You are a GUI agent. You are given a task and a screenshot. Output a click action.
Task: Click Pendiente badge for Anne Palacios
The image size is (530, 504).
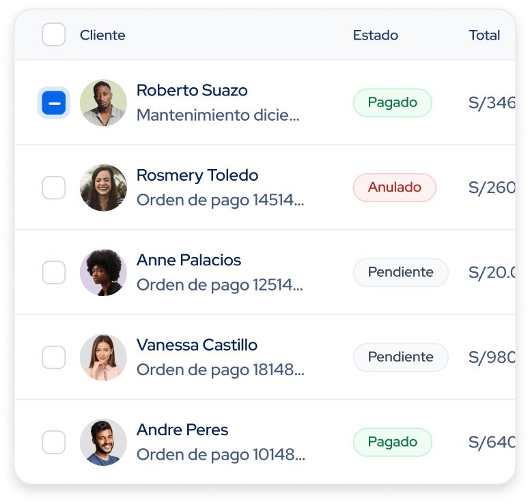pos(400,272)
